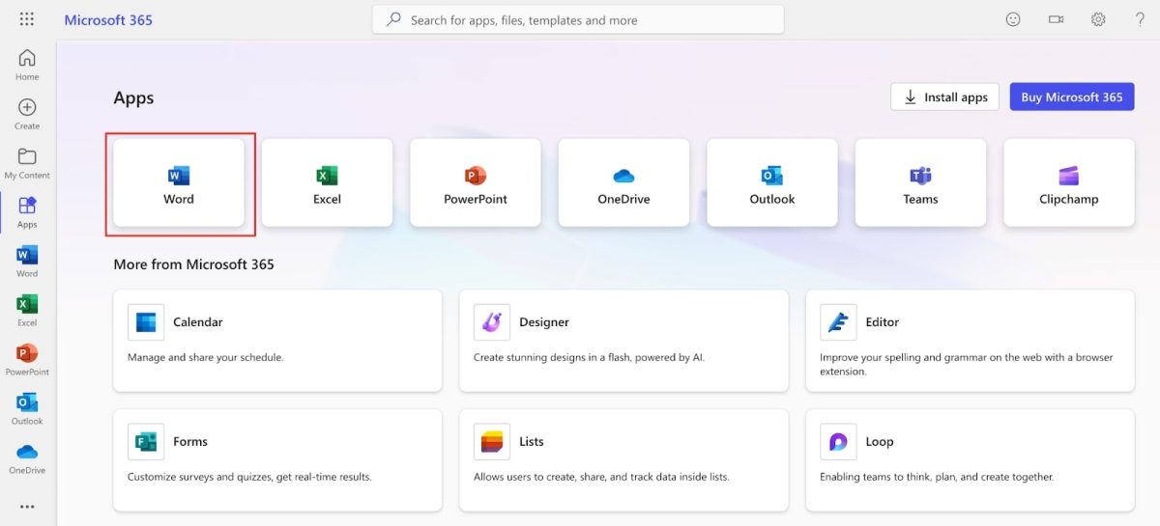Image resolution: width=1160 pixels, height=526 pixels.
Task: Open Outlook from the left sidebar
Action: coord(27,409)
